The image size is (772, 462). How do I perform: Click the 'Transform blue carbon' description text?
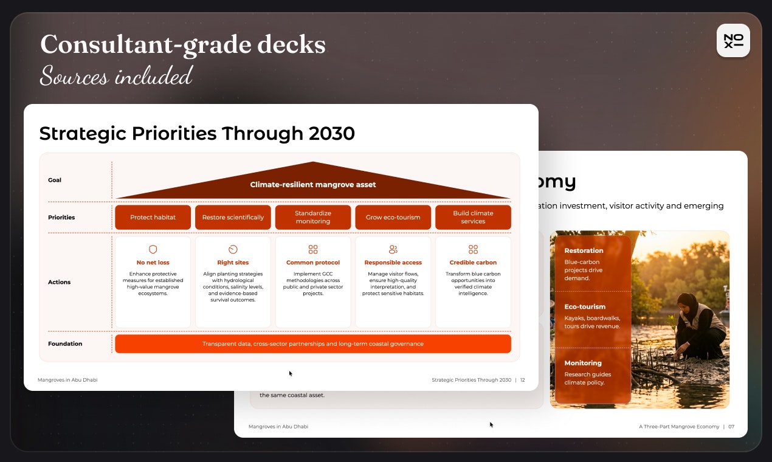coord(473,283)
